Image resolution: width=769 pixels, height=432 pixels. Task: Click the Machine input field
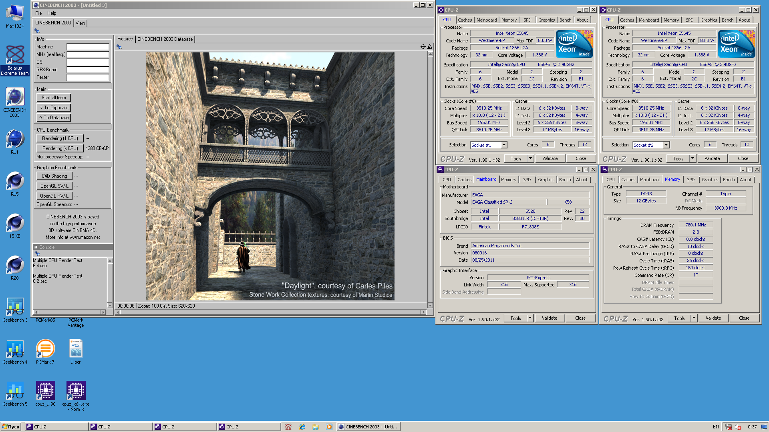[88, 47]
